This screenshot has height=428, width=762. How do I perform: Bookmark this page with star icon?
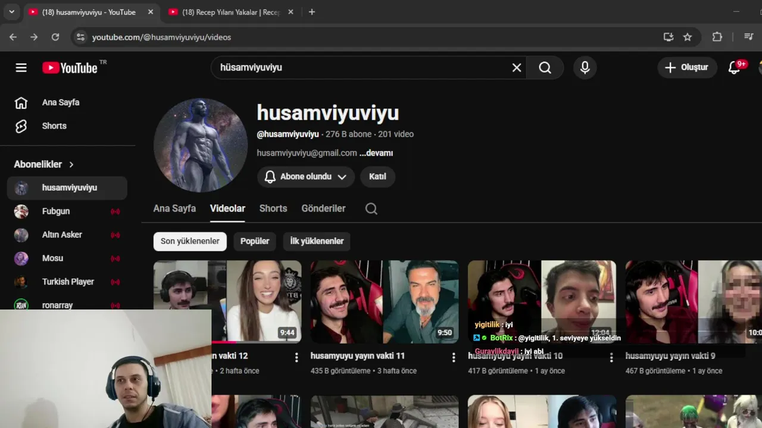(x=688, y=37)
